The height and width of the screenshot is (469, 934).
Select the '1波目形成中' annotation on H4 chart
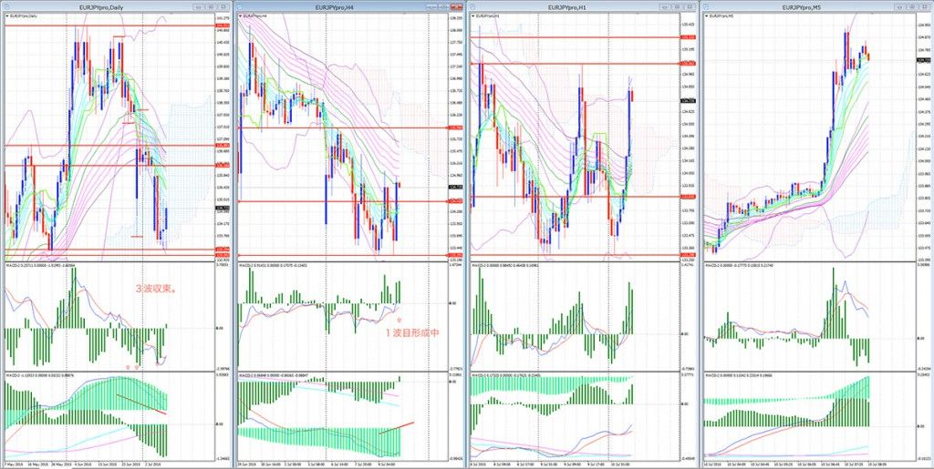pos(412,333)
